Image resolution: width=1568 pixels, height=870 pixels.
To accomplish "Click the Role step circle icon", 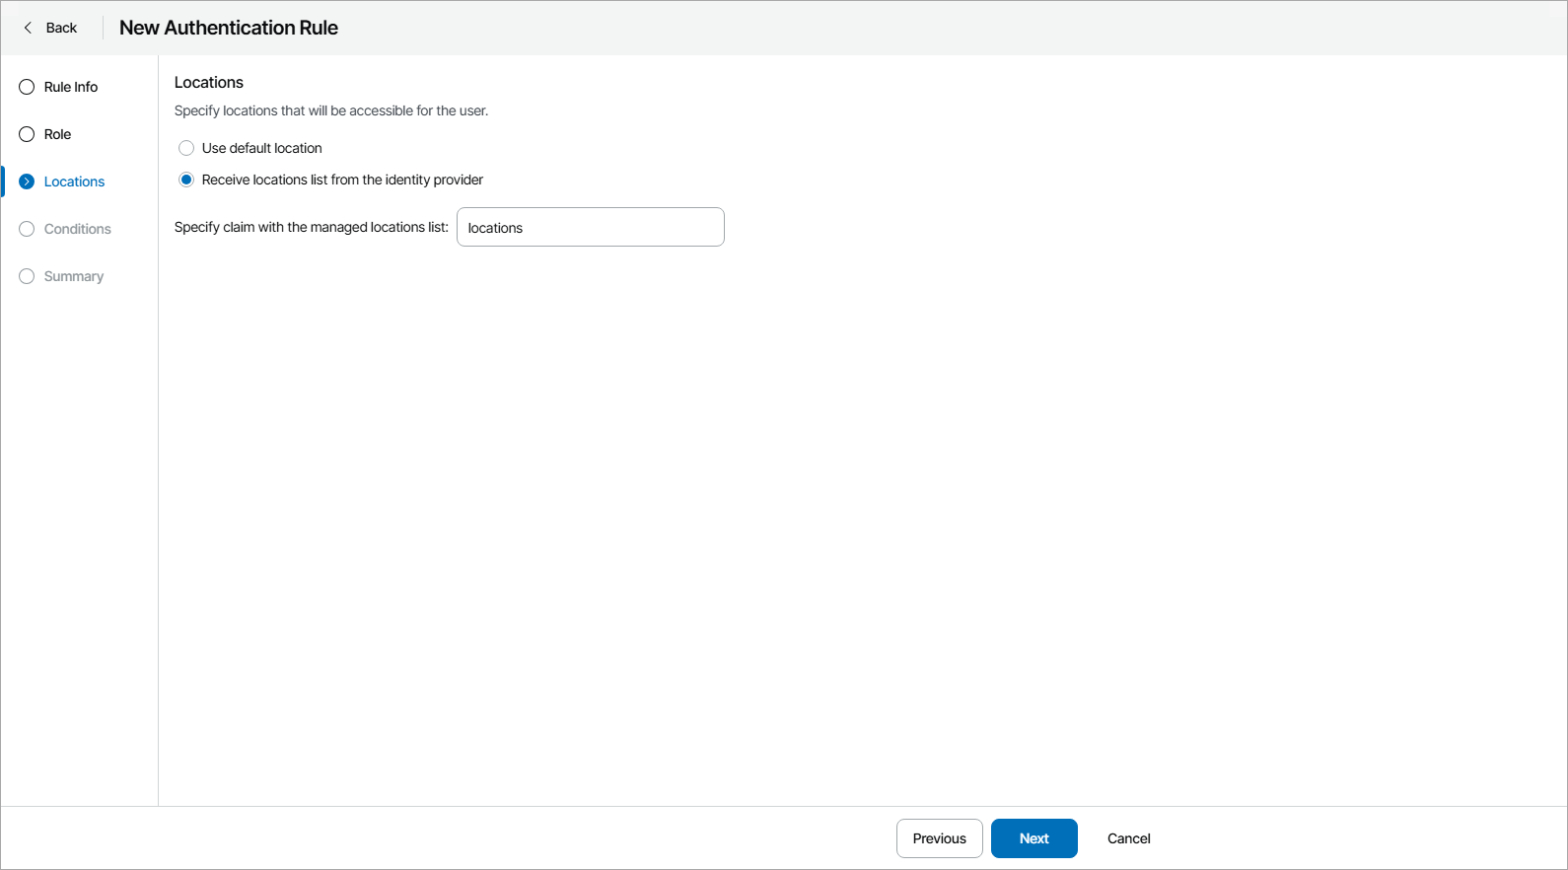I will (x=27, y=134).
